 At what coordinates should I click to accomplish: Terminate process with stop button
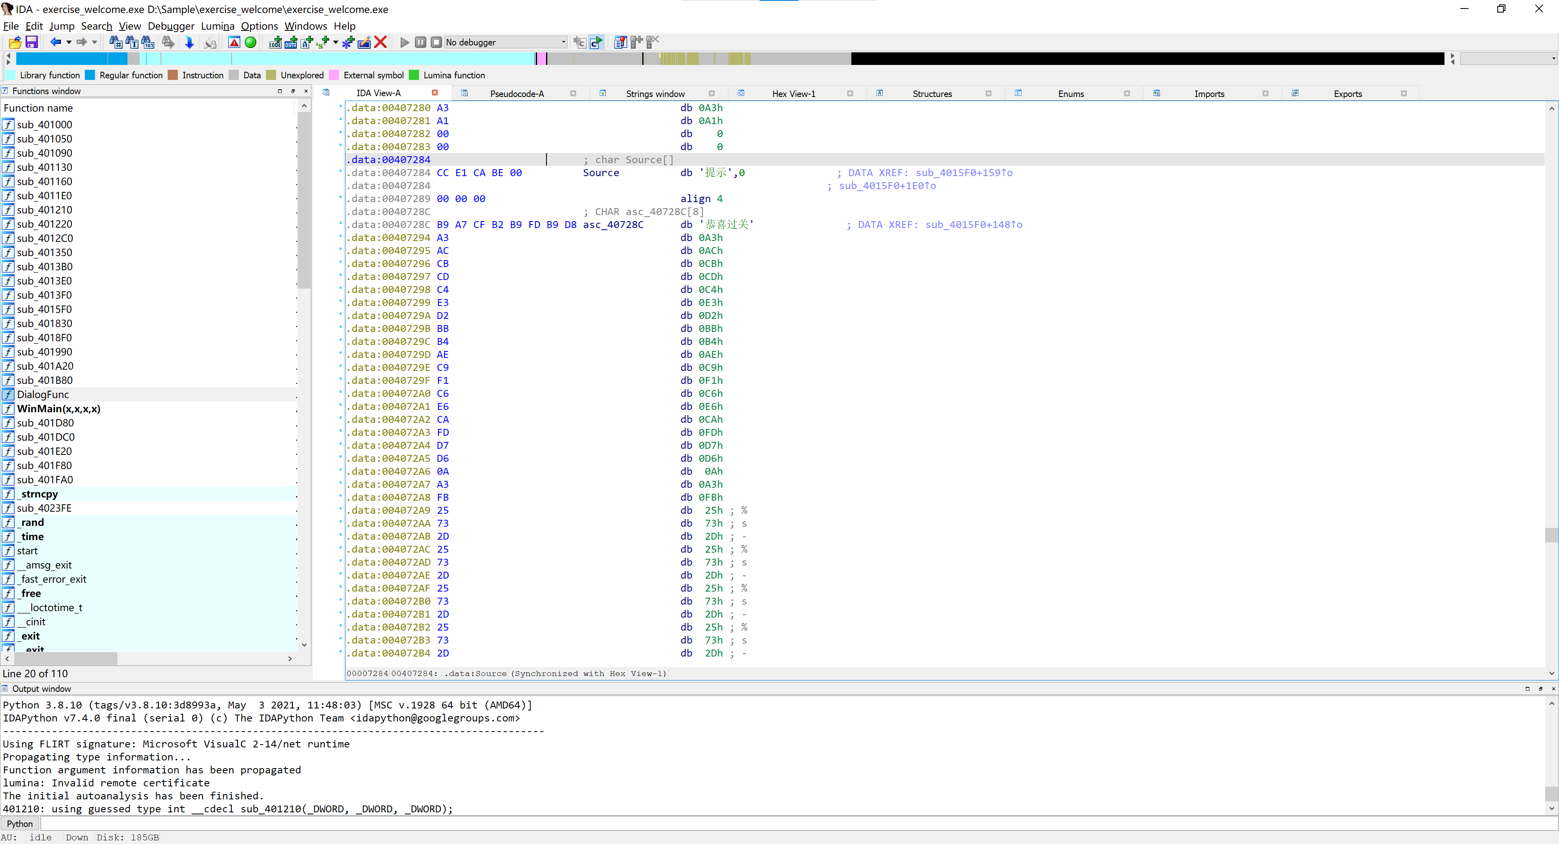(436, 42)
